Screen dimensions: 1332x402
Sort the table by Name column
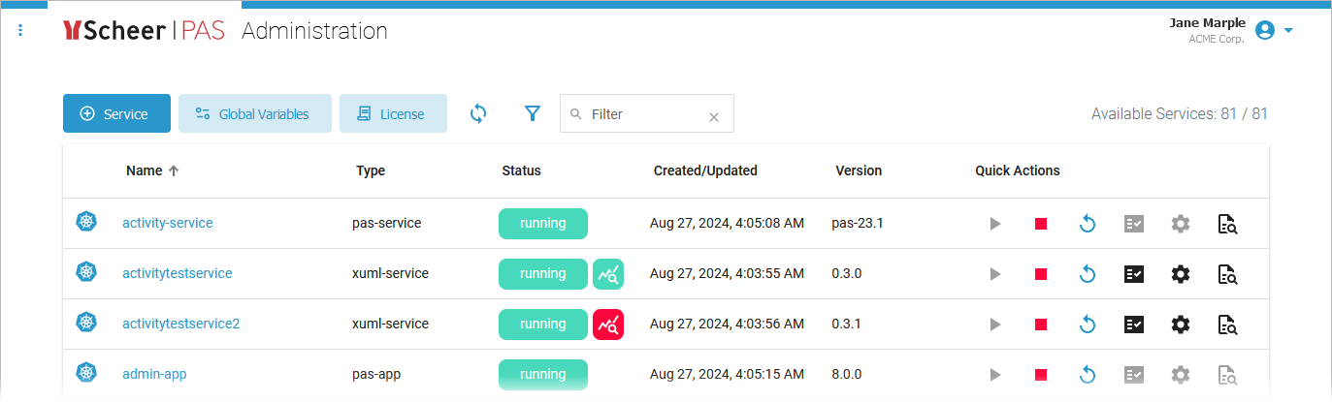(x=145, y=170)
